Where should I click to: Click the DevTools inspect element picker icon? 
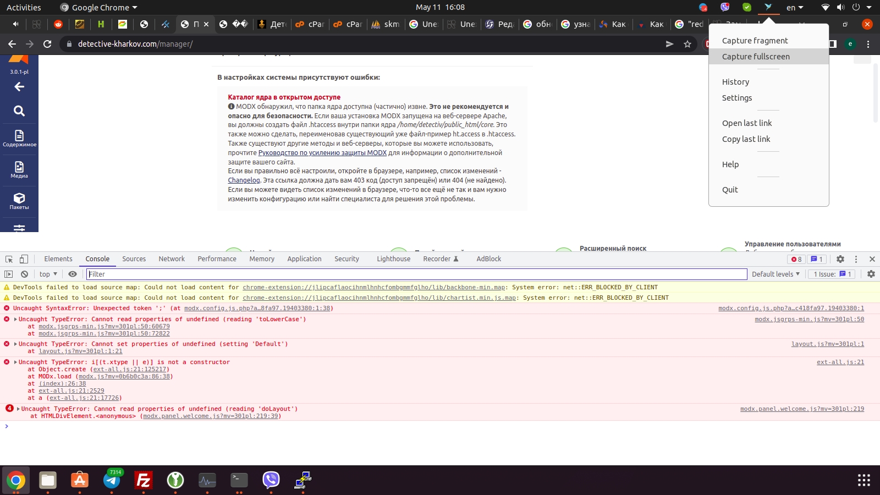click(9, 259)
